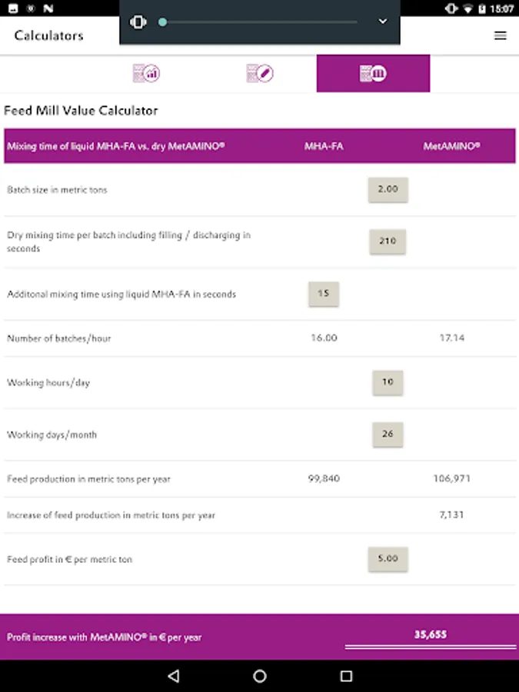Switch to the chart calculator tab
Image resolution: width=519 pixels, height=692 pixels.
pyautogui.click(x=146, y=74)
